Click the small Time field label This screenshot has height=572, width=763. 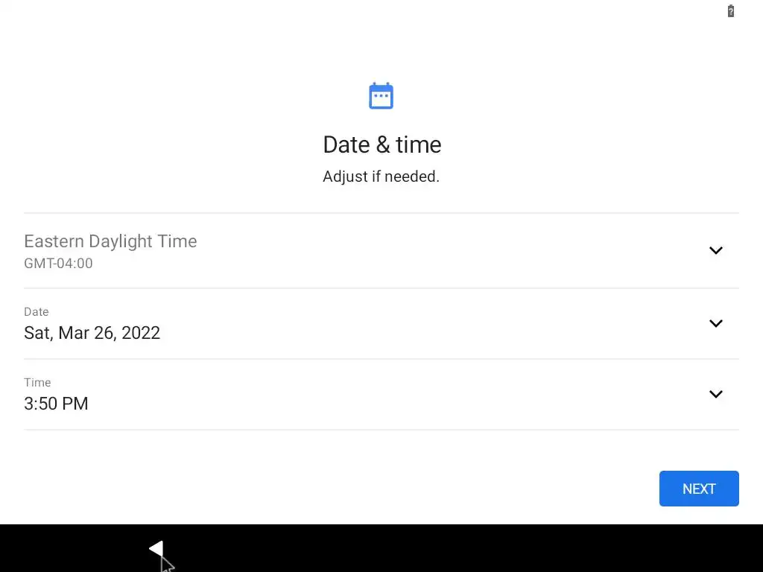tap(37, 382)
